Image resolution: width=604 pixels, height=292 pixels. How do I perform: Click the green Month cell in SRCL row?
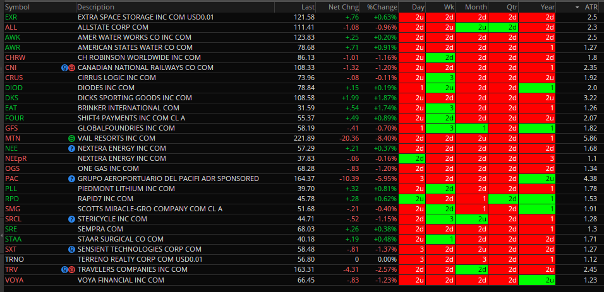(473, 219)
